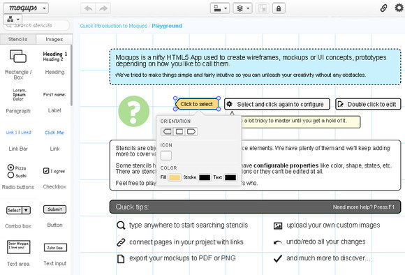405x275 pixels.
Task: Click 'export your mockups to PDF or PNG' text
Action: coord(182,258)
